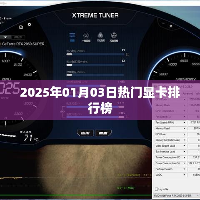
Task: Minimize the Xtreme Tuner window
Action: tap(163, 23)
